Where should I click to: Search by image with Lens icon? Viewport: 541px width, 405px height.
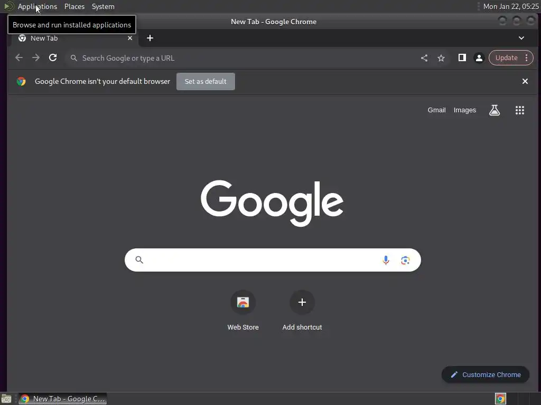(405, 261)
